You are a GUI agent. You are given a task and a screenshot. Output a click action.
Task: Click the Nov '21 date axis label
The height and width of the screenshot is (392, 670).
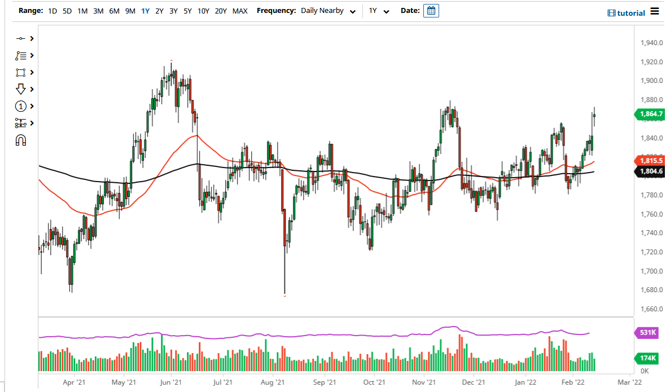pos(424,382)
